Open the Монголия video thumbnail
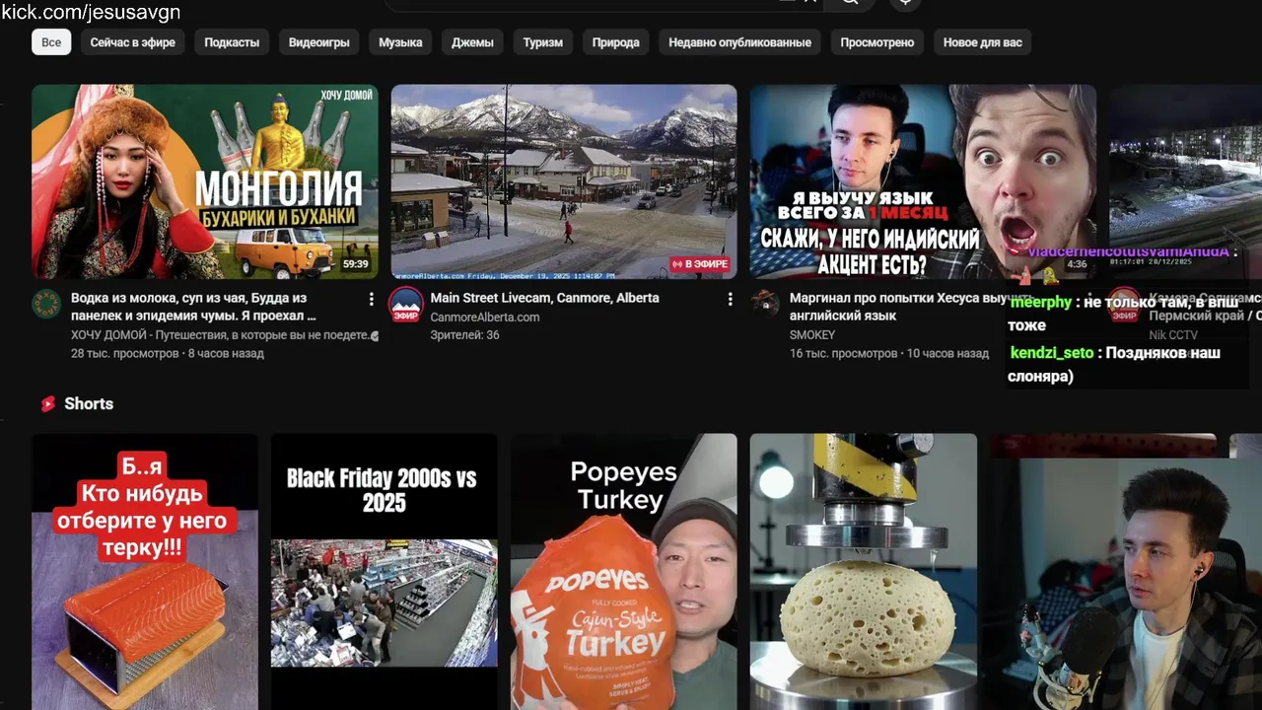 coord(205,181)
